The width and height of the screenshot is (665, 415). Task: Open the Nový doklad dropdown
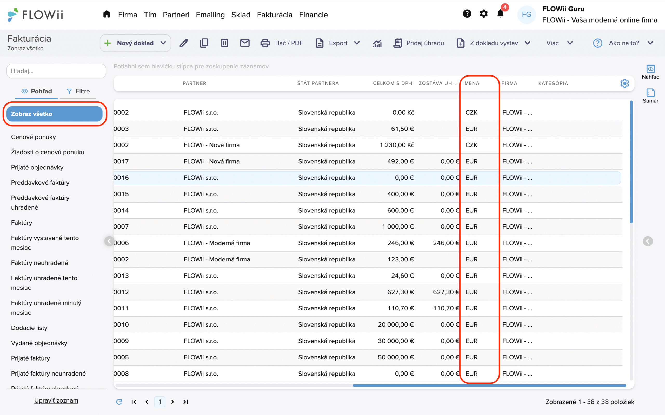pos(135,43)
